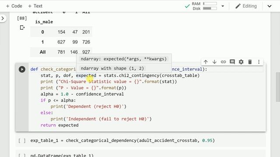
Task: Click the 0.95 argument in the cell
Action: 207,140
